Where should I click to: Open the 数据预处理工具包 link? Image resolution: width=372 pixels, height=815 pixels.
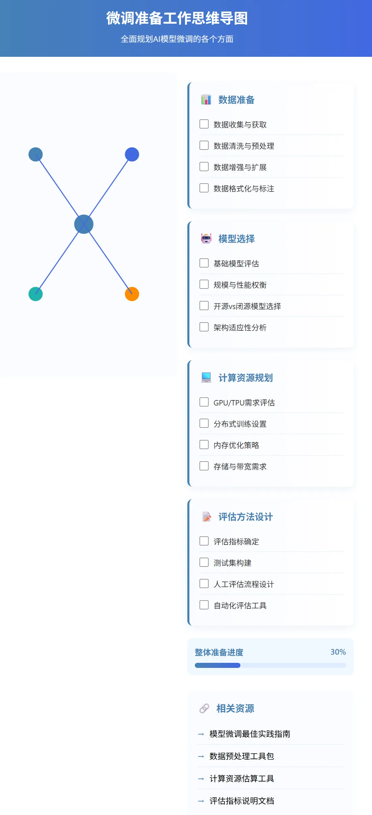point(241,756)
